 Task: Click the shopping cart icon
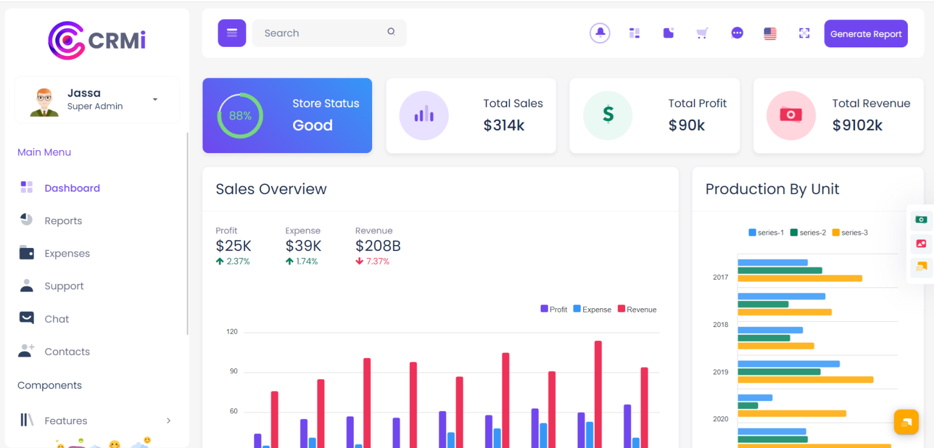coord(702,33)
